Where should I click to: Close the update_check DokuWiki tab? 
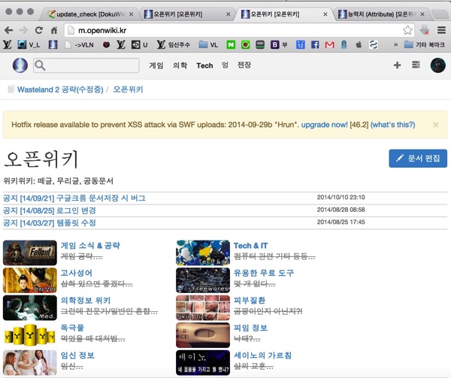click(131, 14)
